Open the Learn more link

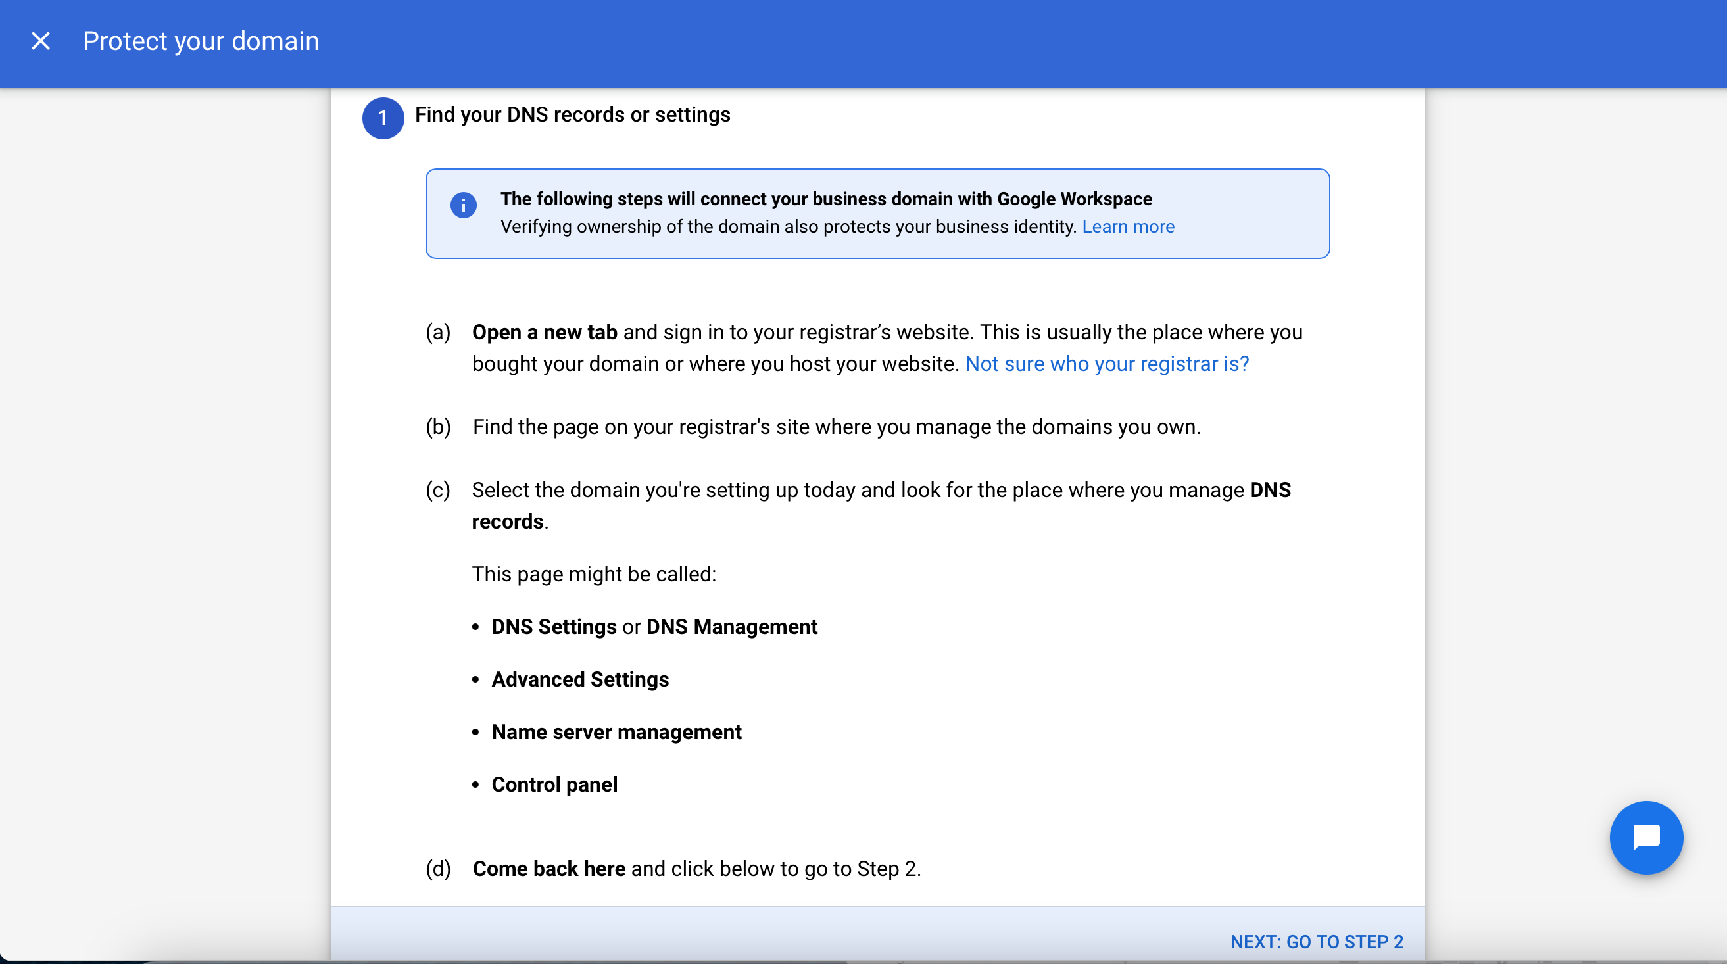[1128, 227]
